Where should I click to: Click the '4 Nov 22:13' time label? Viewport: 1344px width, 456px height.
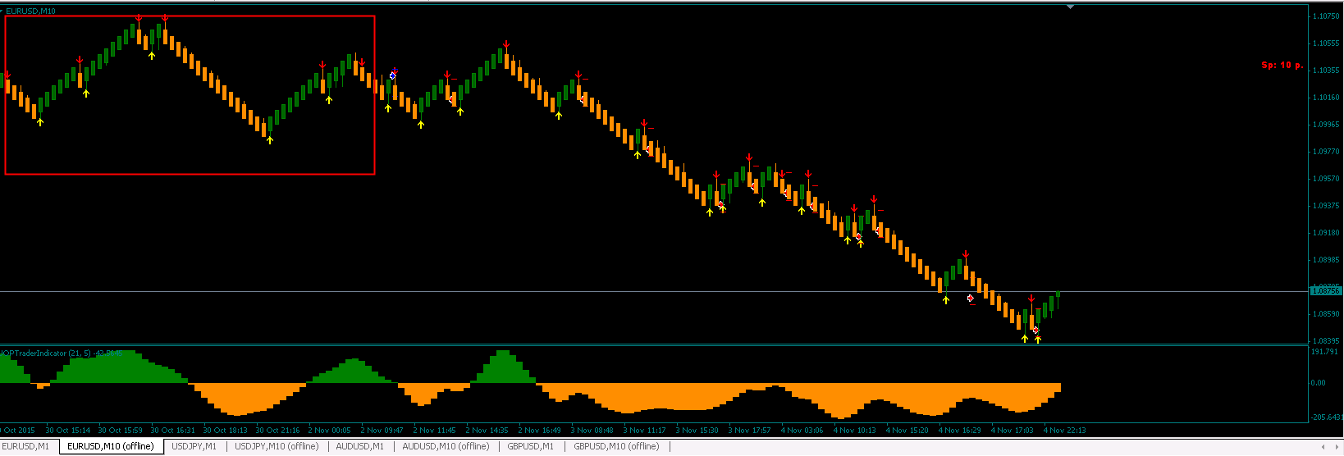point(1064,430)
